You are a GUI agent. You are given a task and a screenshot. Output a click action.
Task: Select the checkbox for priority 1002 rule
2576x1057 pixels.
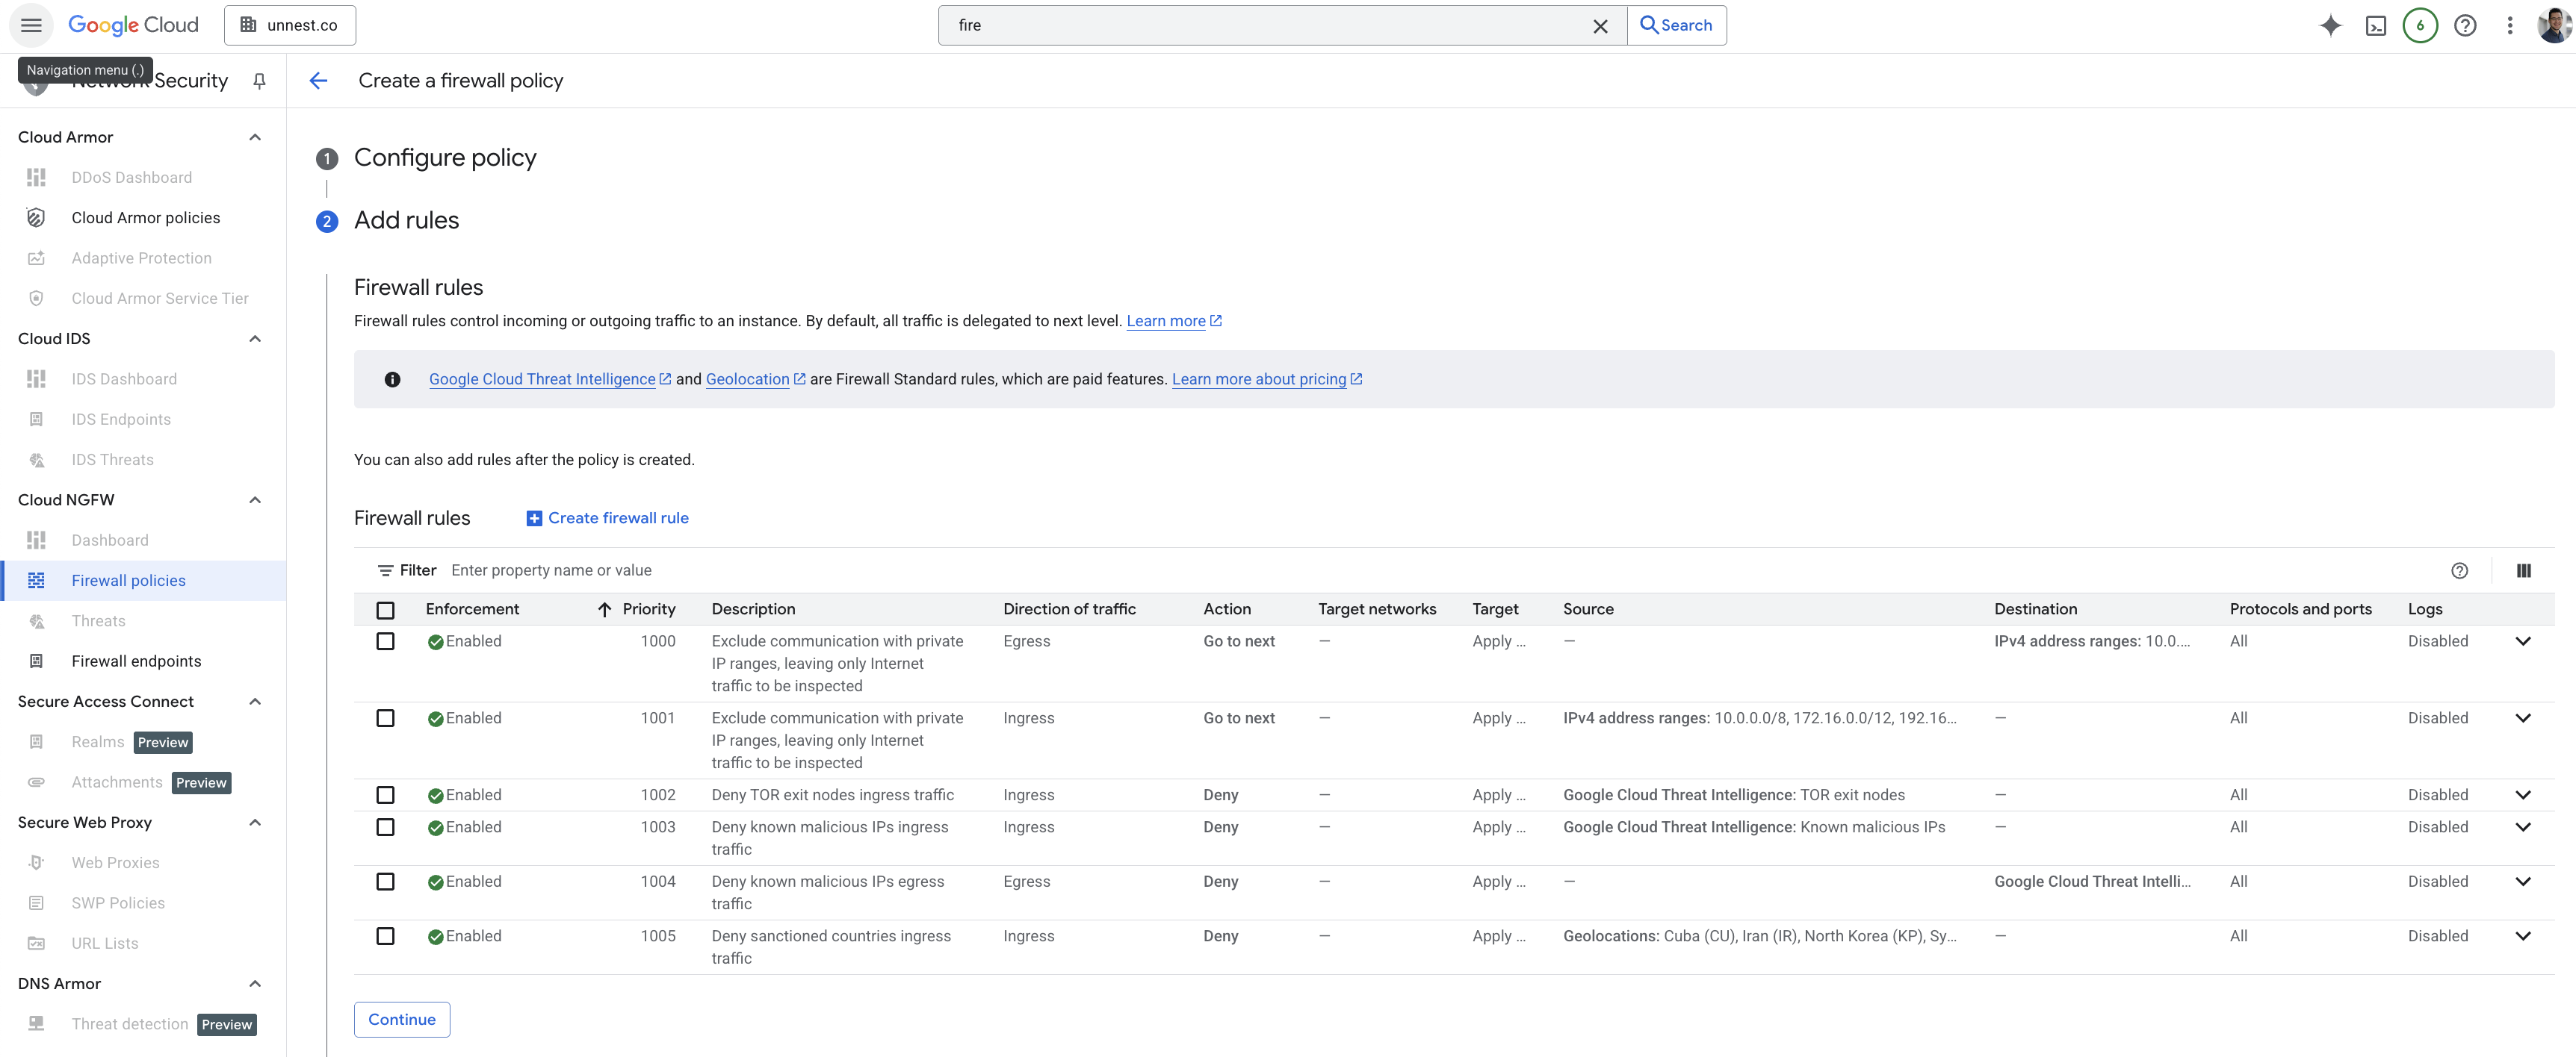pyautogui.click(x=385, y=795)
